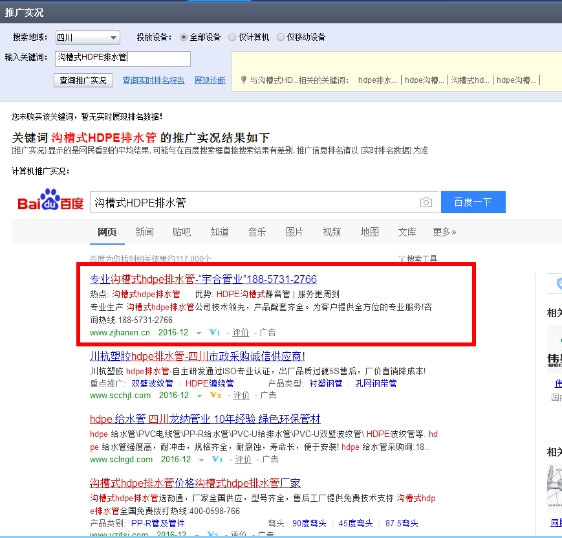This screenshot has width=562, height=538.
Task: Click the blue shield icon at right edge
Action: (557, 284)
